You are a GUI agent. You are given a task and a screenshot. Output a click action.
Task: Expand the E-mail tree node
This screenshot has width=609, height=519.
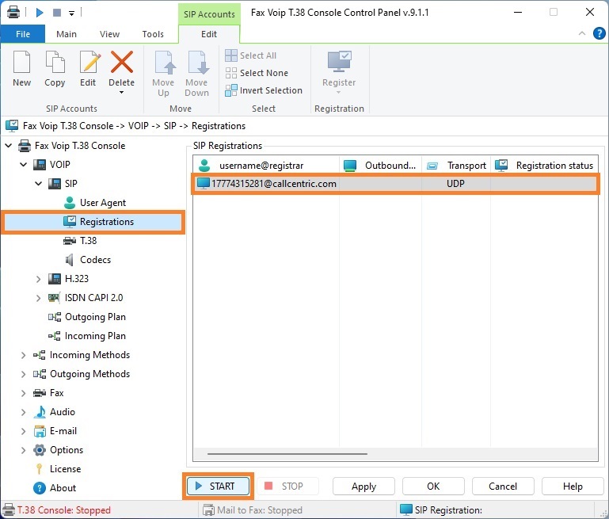[23, 431]
